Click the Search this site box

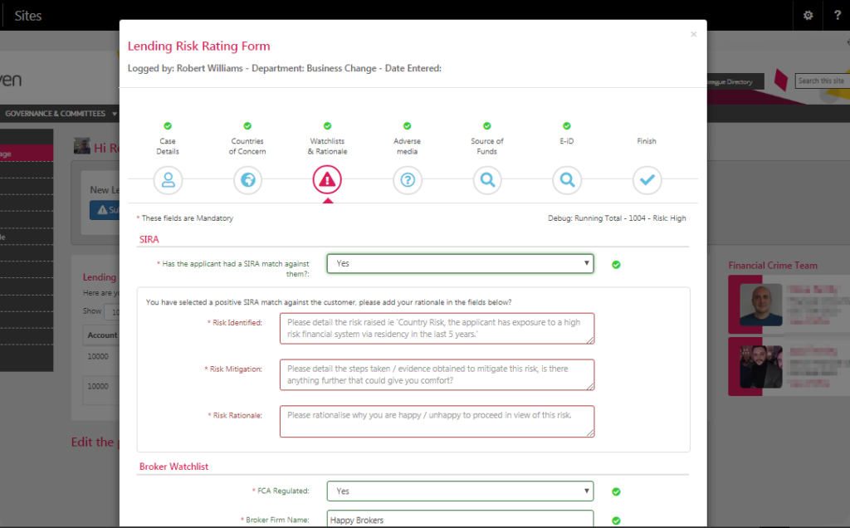click(x=822, y=81)
